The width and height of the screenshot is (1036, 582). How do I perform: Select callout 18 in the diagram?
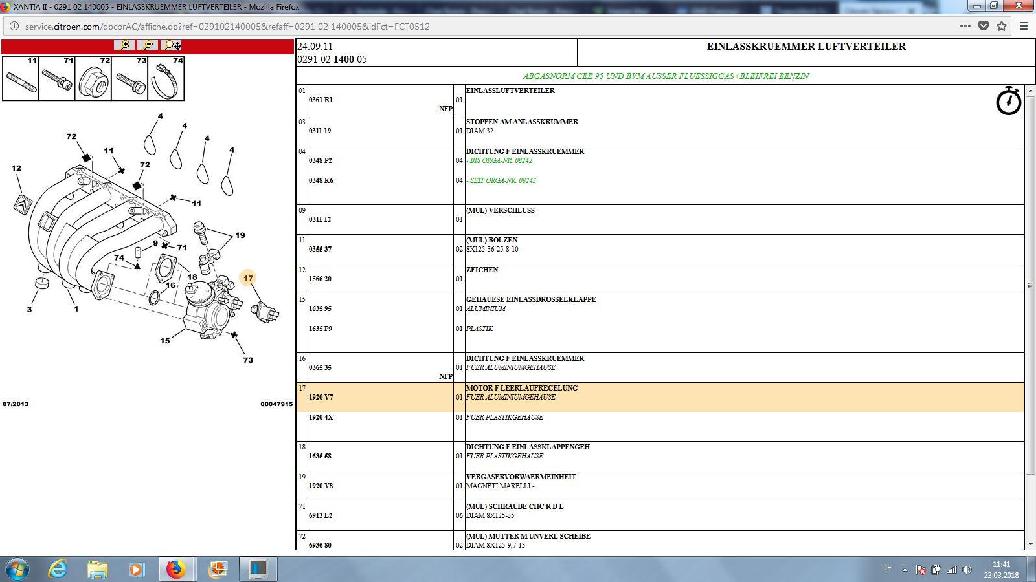click(x=192, y=277)
